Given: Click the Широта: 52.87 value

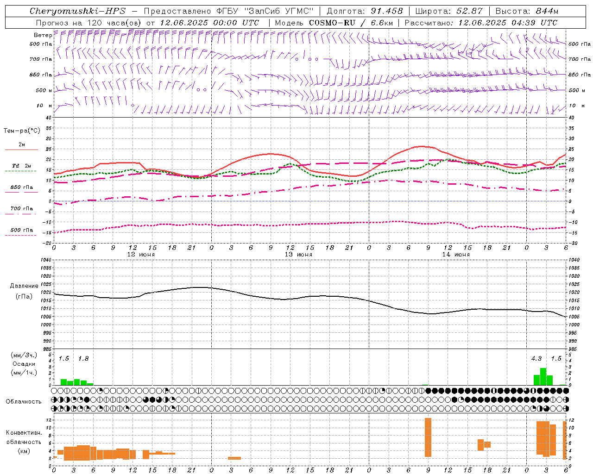Looking at the screenshot, I should click(449, 11).
